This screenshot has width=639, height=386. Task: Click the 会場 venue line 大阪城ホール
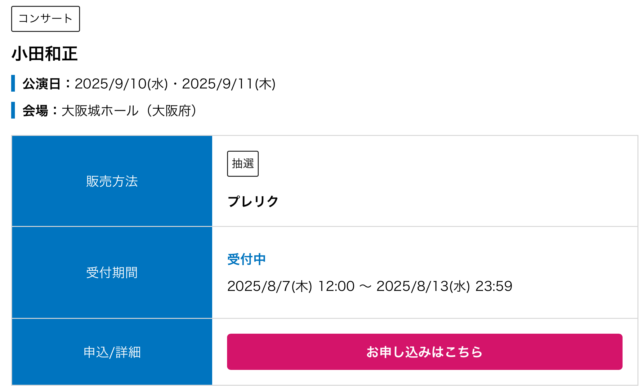point(109,111)
